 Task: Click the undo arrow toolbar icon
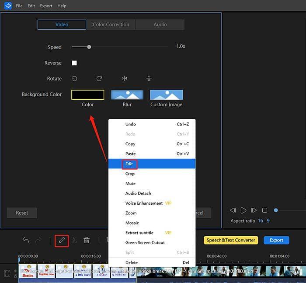click(x=26, y=240)
